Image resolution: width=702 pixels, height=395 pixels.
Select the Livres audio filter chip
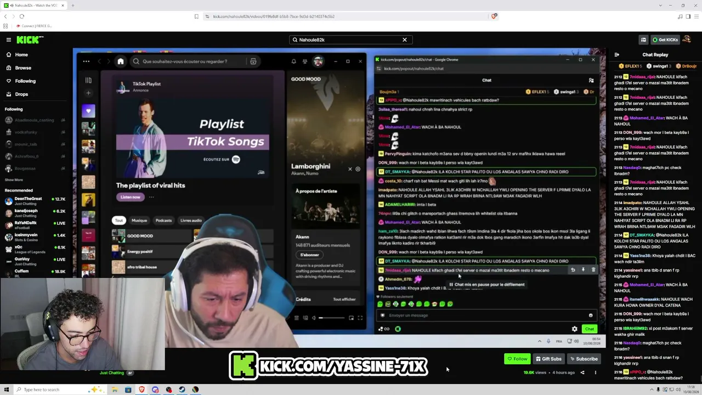(x=191, y=221)
